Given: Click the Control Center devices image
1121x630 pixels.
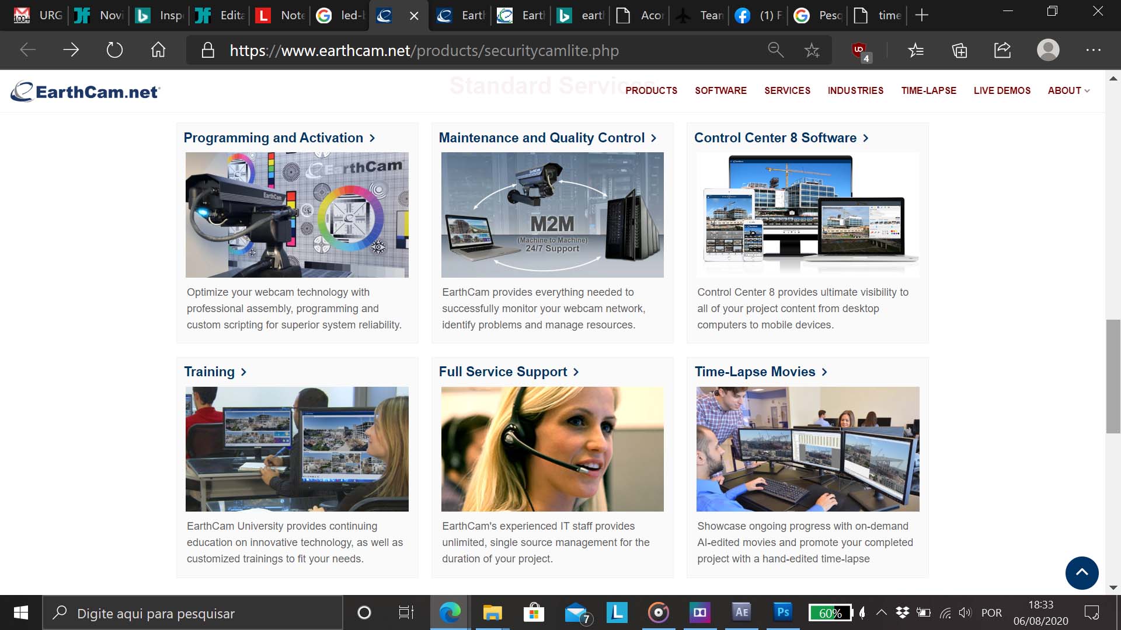Looking at the screenshot, I should (x=807, y=215).
